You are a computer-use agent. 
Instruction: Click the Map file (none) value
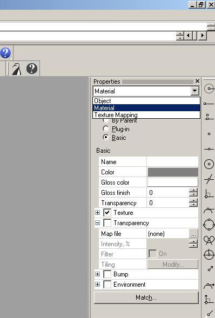(168, 234)
